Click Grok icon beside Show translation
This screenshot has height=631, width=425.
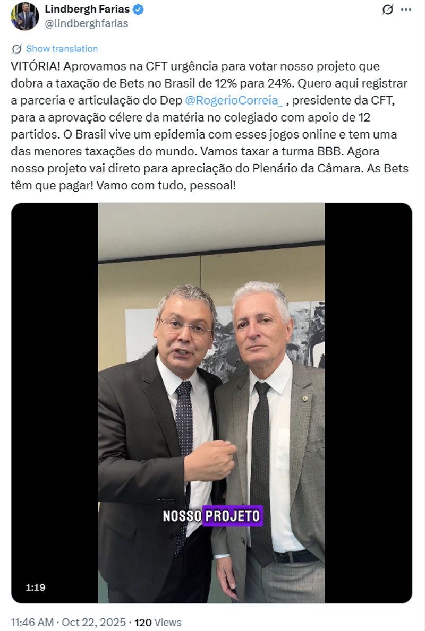16,49
